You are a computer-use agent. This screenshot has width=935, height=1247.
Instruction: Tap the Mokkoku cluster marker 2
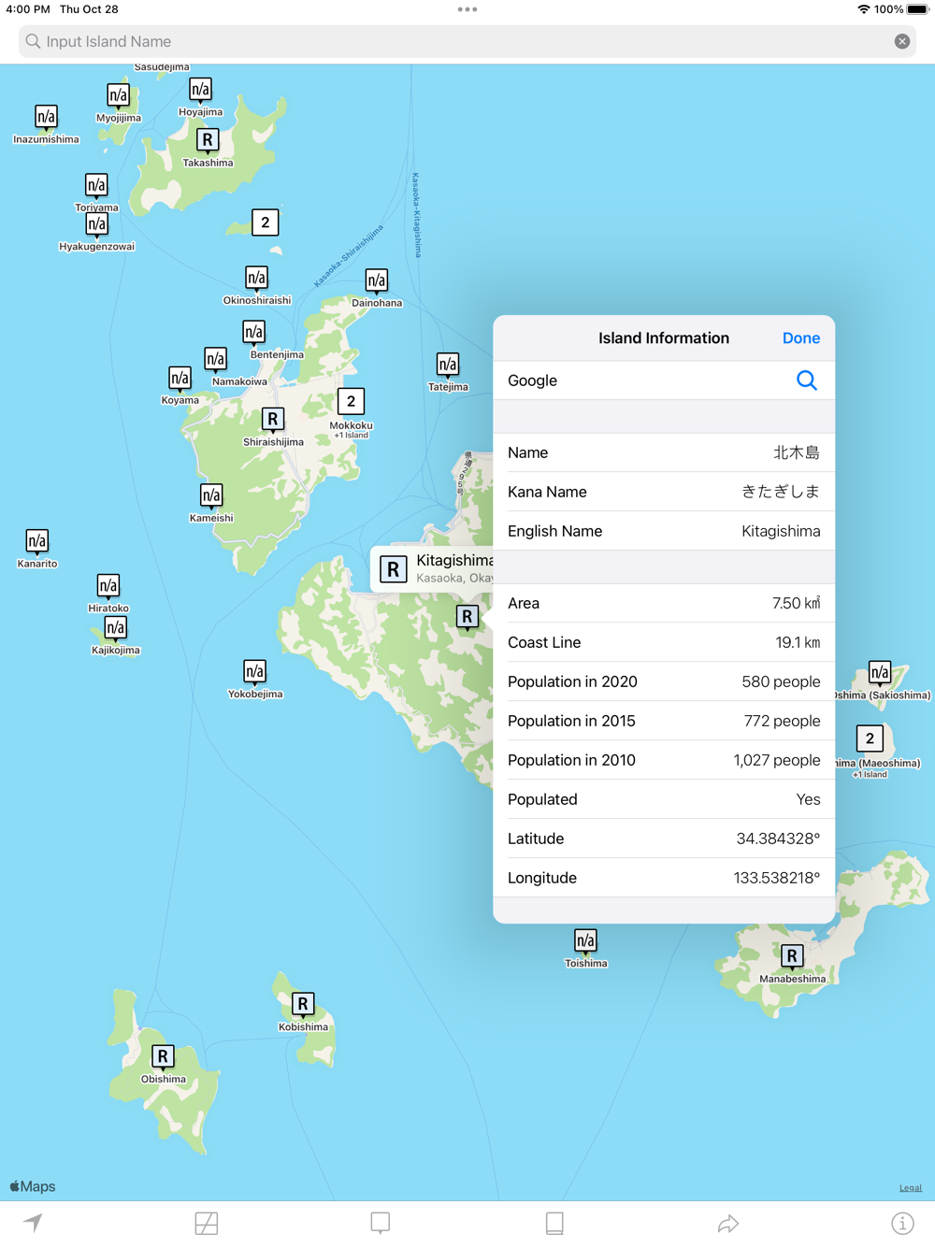coord(351,402)
